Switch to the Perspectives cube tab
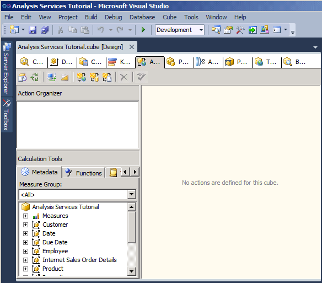The height and width of the screenshot is (283, 322). coord(237,62)
